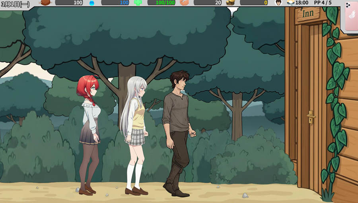Click the health bar showing 100/100

(x=161, y=3)
